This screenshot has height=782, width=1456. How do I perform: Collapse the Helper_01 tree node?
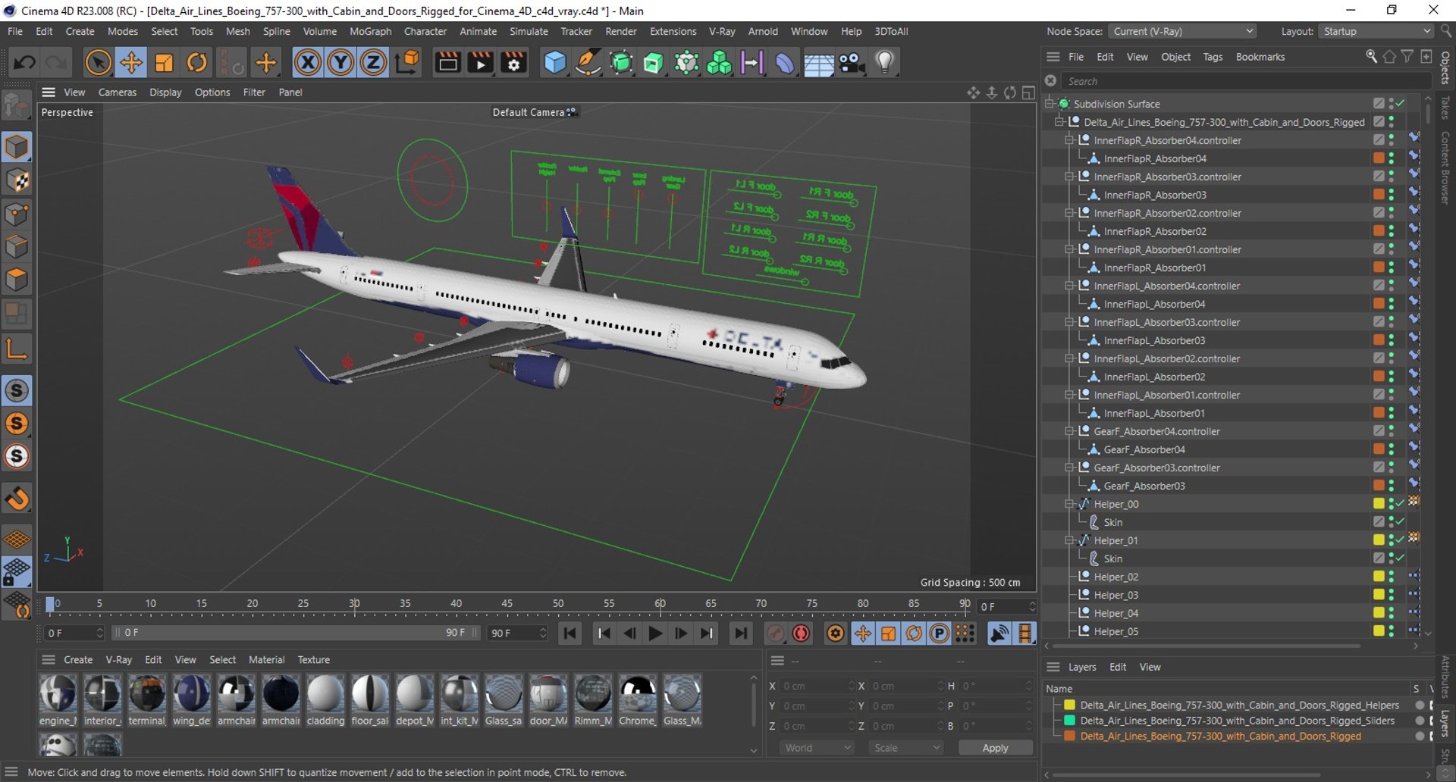pos(1069,540)
